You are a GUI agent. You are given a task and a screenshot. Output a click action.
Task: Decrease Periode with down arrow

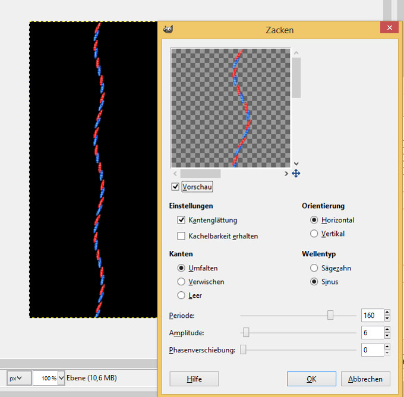coord(387,319)
